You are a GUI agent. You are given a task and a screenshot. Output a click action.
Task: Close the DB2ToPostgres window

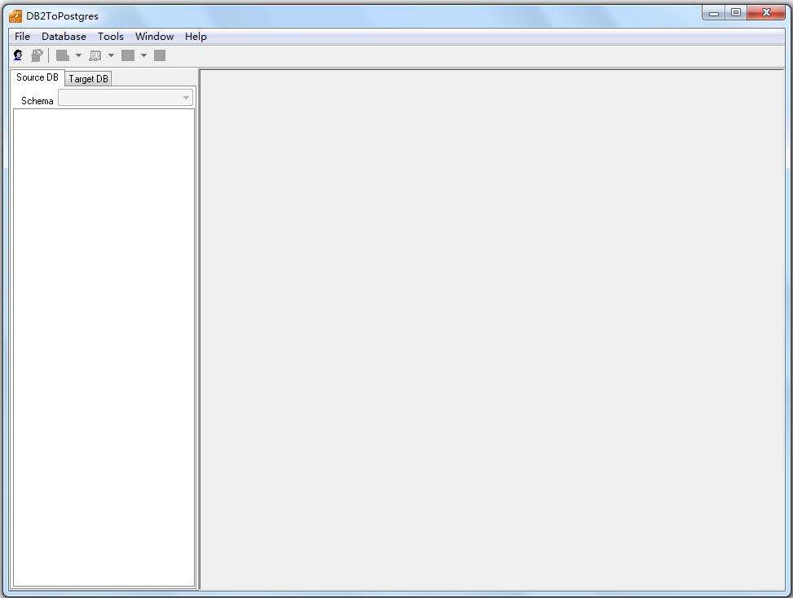(x=766, y=13)
